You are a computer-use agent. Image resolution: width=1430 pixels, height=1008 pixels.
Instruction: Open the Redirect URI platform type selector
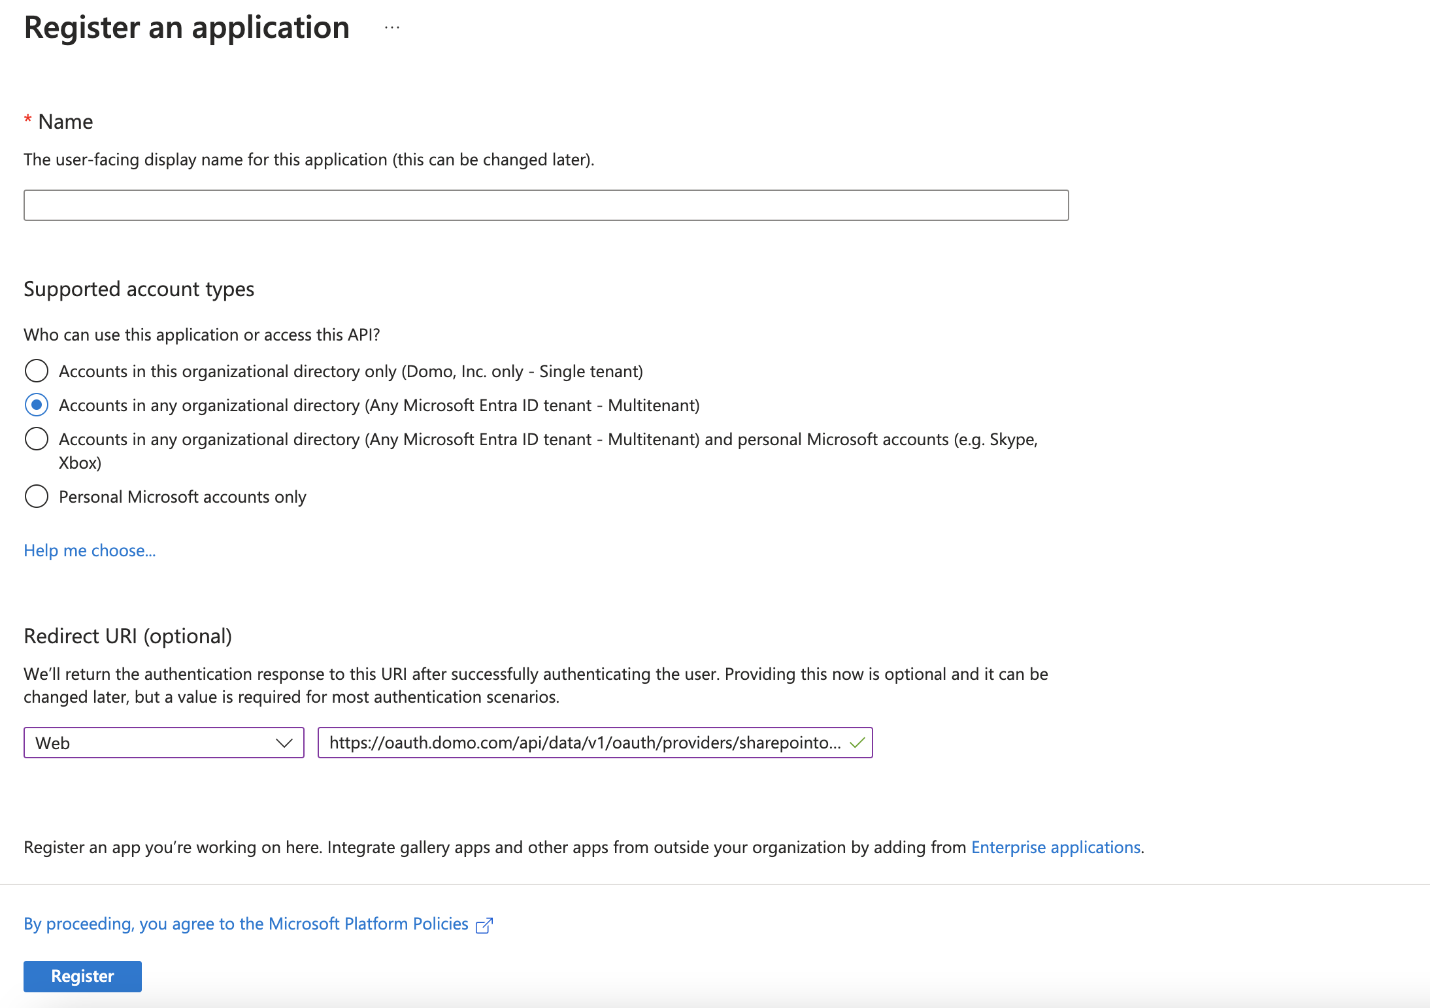point(163,743)
